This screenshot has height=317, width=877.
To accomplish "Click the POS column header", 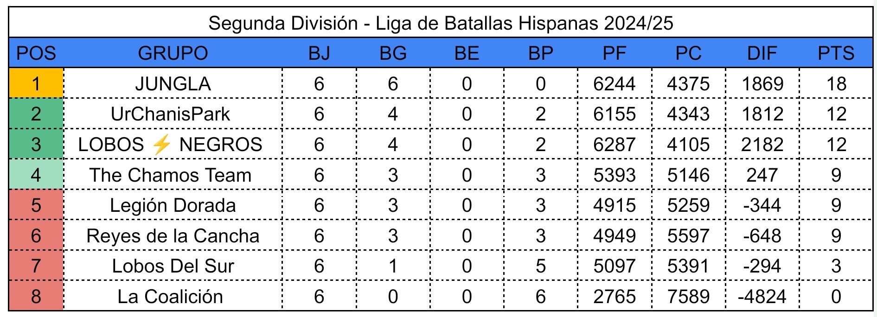I will [x=36, y=53].
